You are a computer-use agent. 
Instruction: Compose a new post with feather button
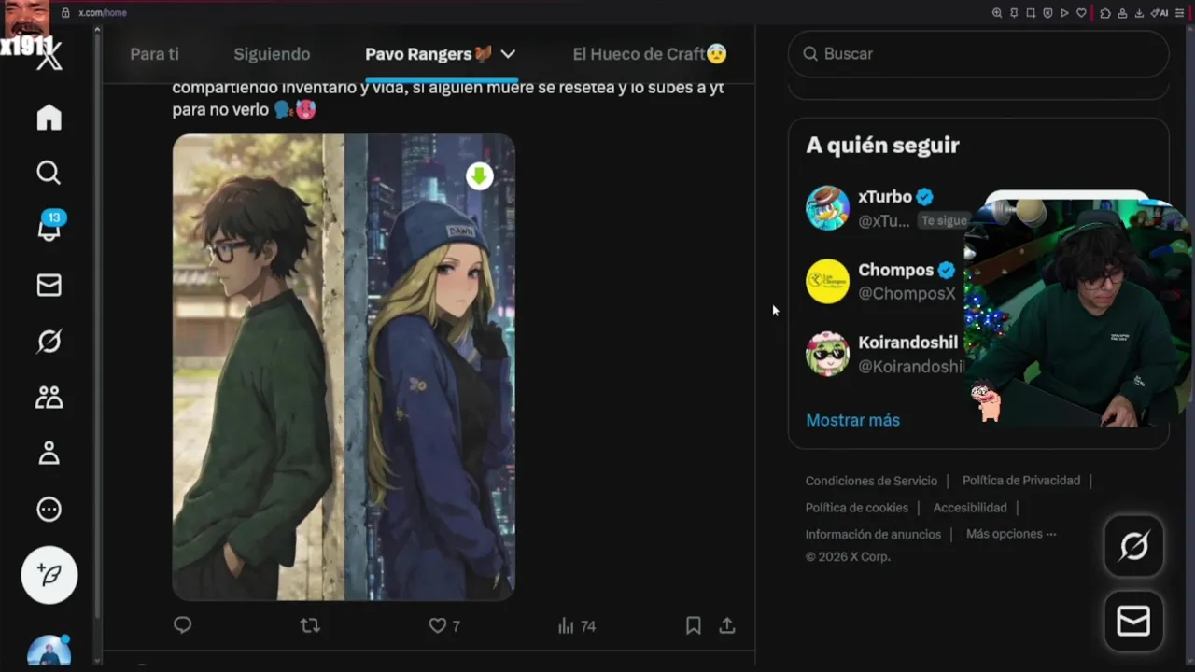point(49,575)
